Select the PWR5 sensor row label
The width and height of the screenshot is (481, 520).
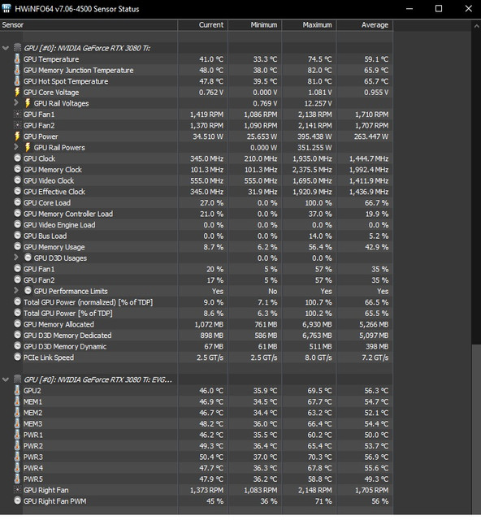(32, 479)
